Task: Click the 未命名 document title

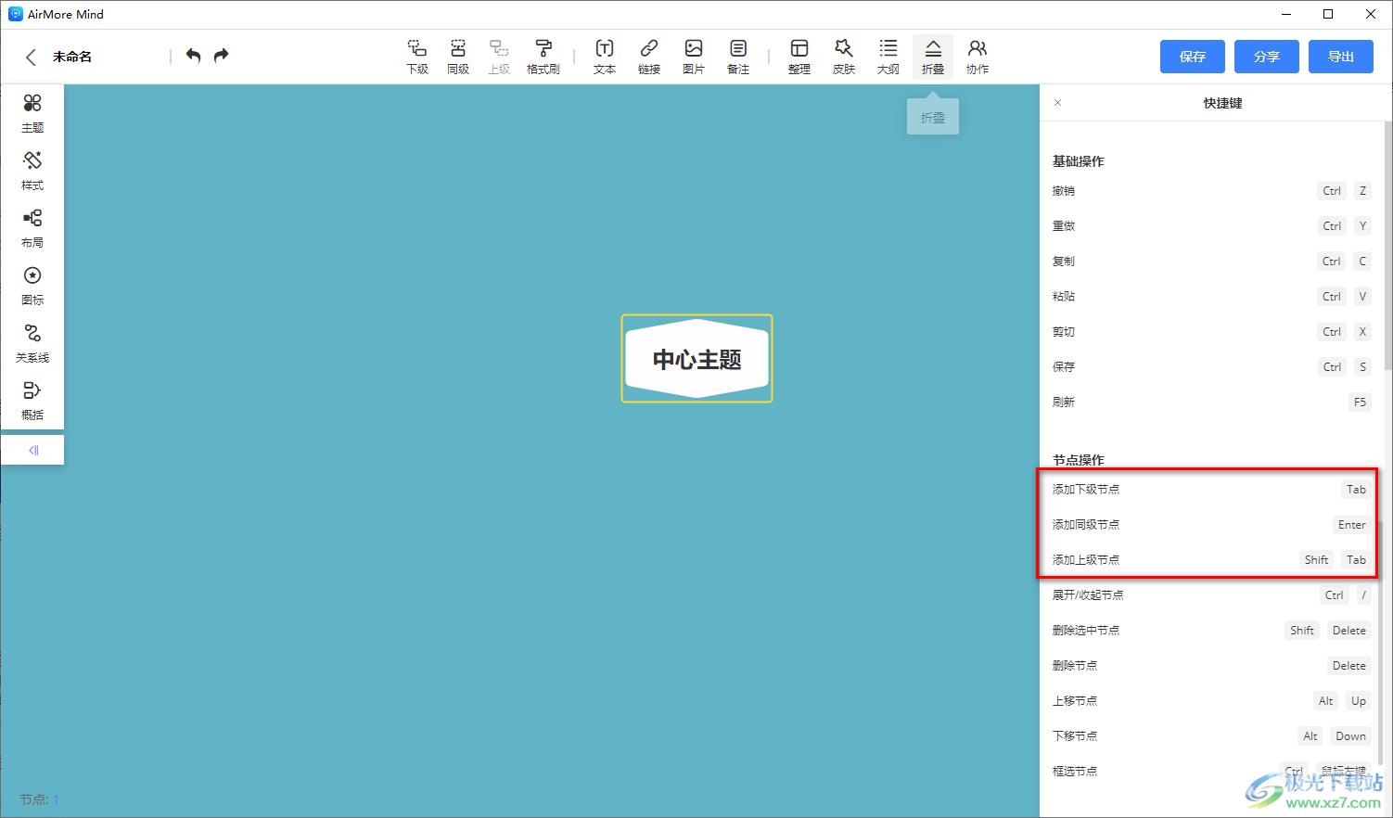Action: (x=72, y=57)
